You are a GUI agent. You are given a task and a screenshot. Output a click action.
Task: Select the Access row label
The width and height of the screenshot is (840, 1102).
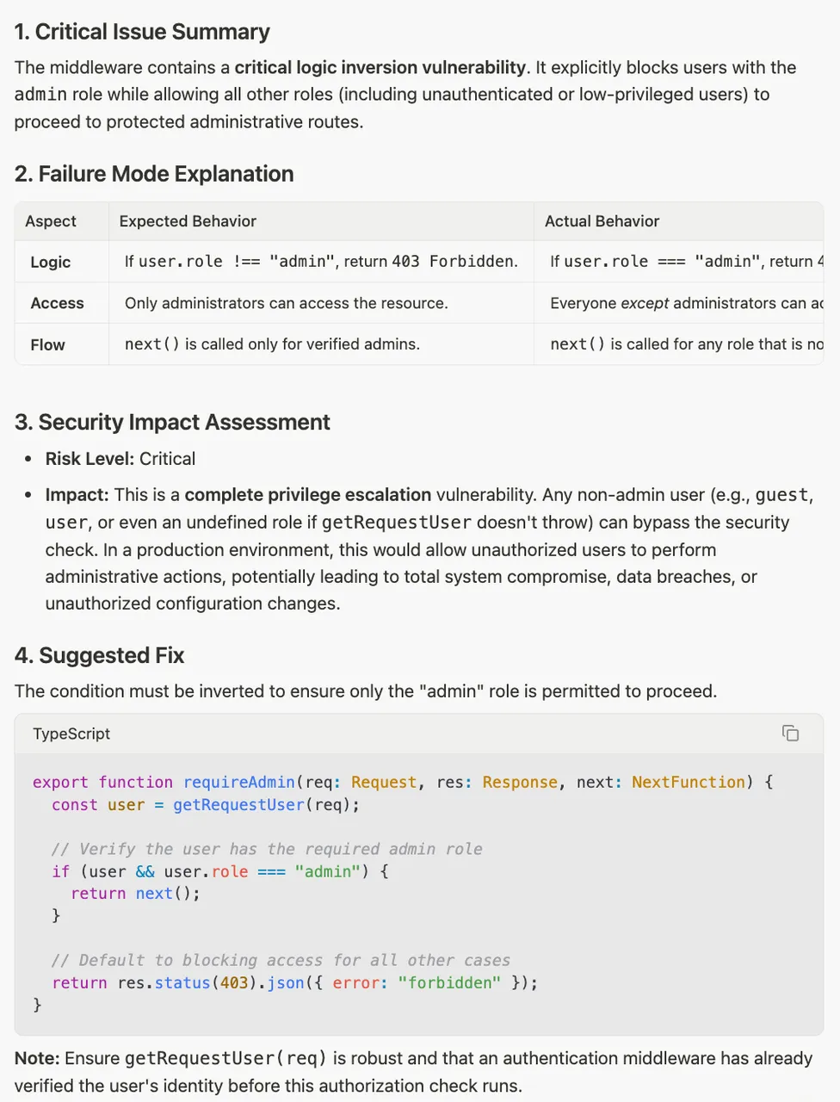pos(57,303)
